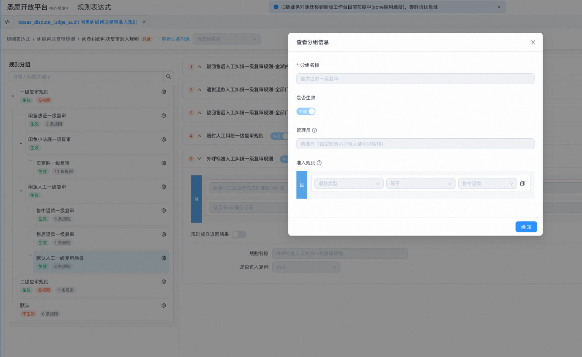The width and height of the screenshot is (582, 357).
Task: Collapse the 闲鱼人工一级复审 tree node
Action: coord(21,191)
